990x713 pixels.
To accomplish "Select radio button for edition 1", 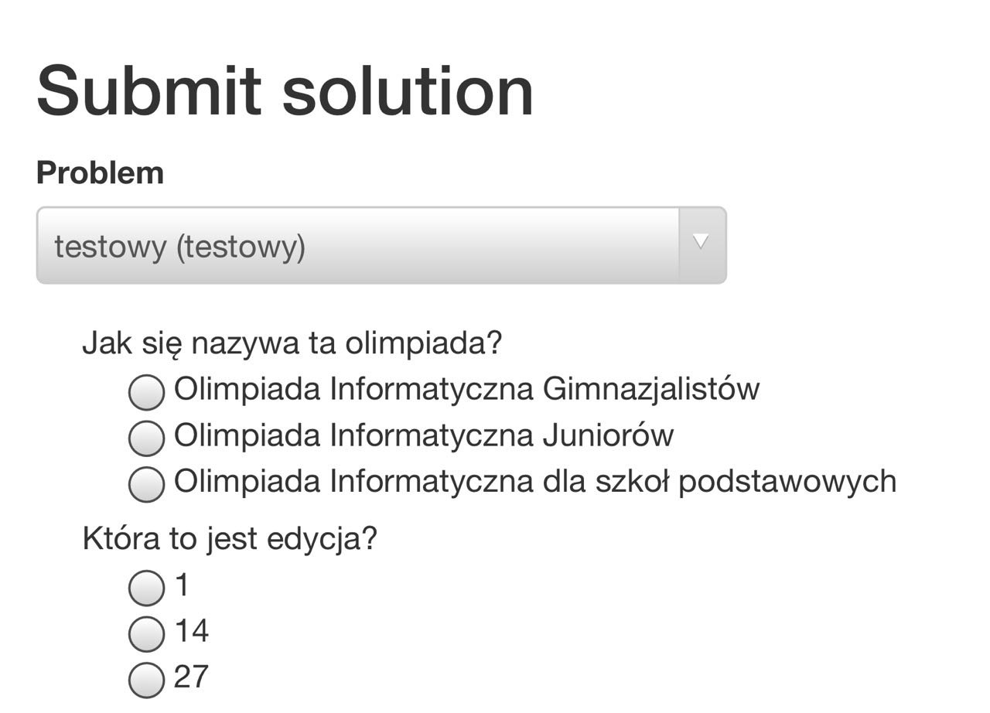I will point(146,588).
